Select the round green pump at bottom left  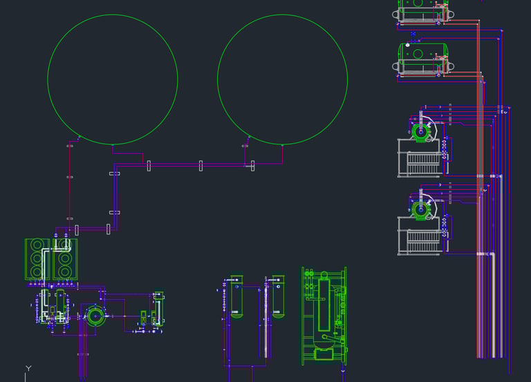tap(95, 316)
